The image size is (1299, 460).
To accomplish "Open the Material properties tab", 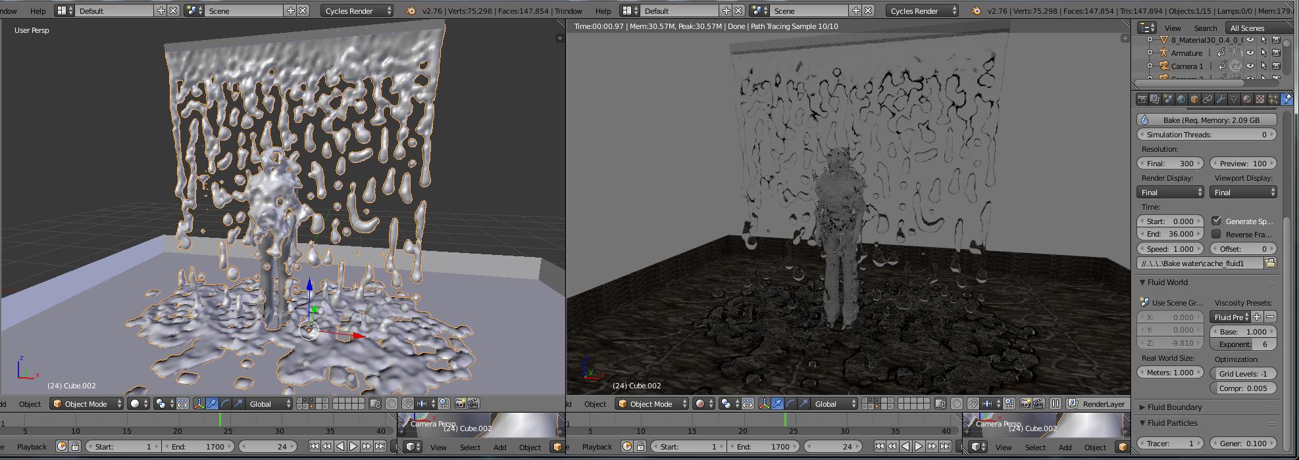I will point(1247,99).
